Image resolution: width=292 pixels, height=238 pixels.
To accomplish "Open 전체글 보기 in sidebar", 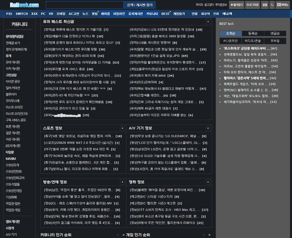I will tap(13, 43).
